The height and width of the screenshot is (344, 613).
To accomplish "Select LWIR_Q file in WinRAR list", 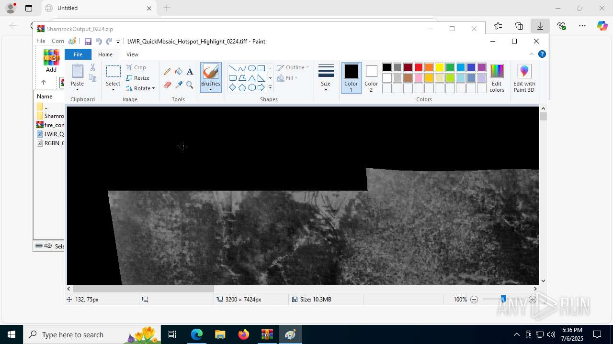I will pos(50,134).
